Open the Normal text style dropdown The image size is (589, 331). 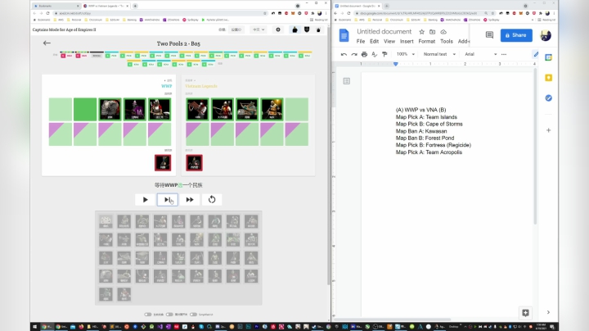(x=439, y=54)
